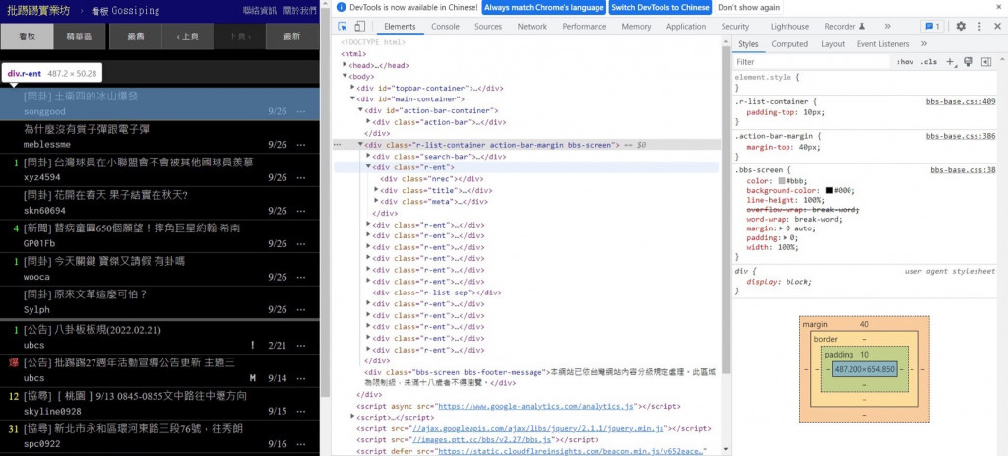Image resolution: width=1008 pixels, height=456 pixels.
Task: Open the more menu for the 2/21 ubcs post
Action: (301, 346)
